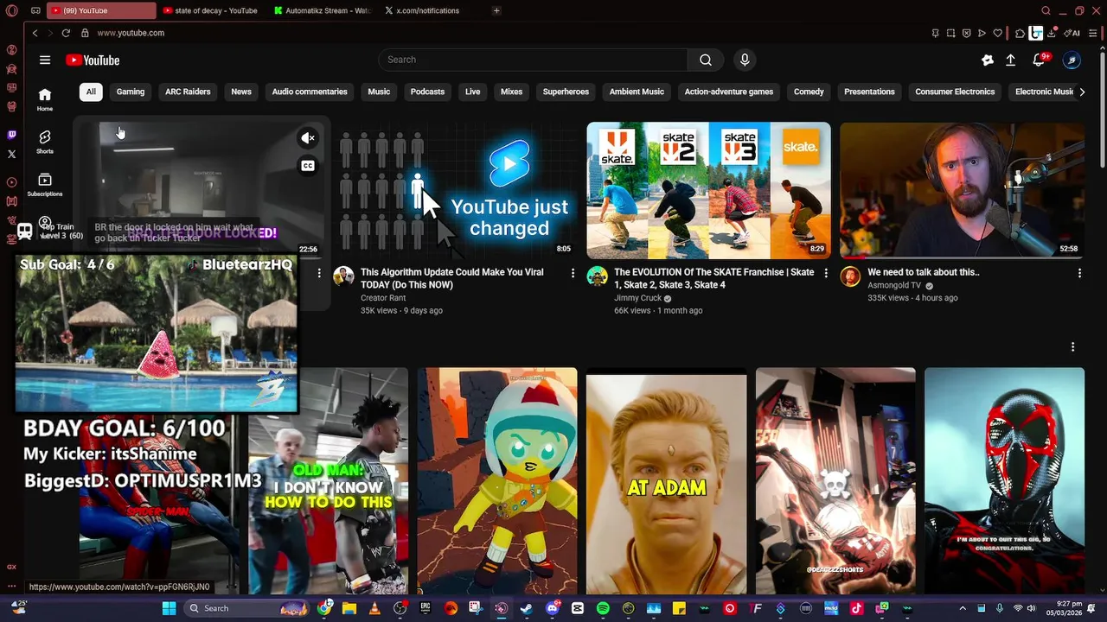
Task: Unmute the previewing video
Action: [308, 138]
